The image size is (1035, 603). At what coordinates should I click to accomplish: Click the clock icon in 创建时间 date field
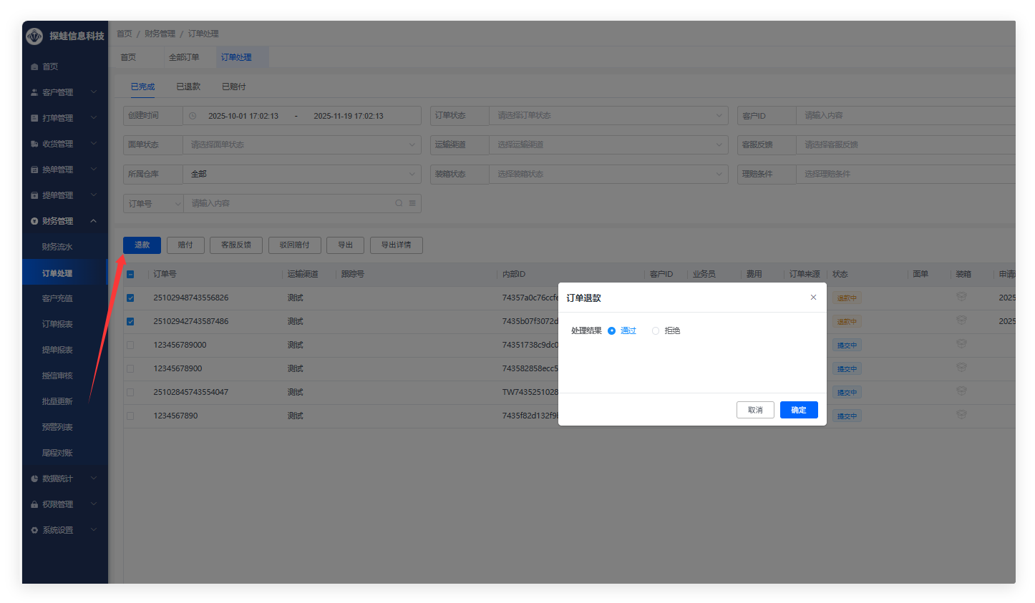tap(193, 116)
